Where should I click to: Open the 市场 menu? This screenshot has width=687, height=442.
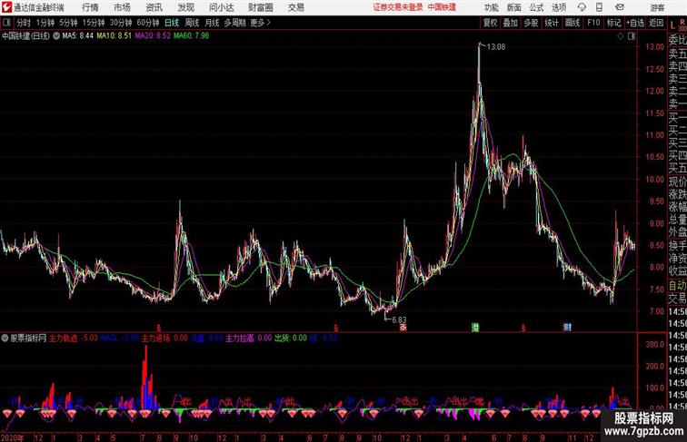point(122,7)
